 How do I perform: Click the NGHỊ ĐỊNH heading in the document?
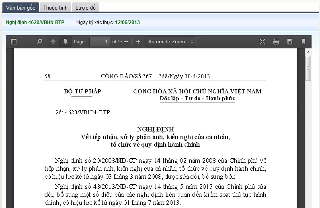pyautogui.click(x=155, y=129)
